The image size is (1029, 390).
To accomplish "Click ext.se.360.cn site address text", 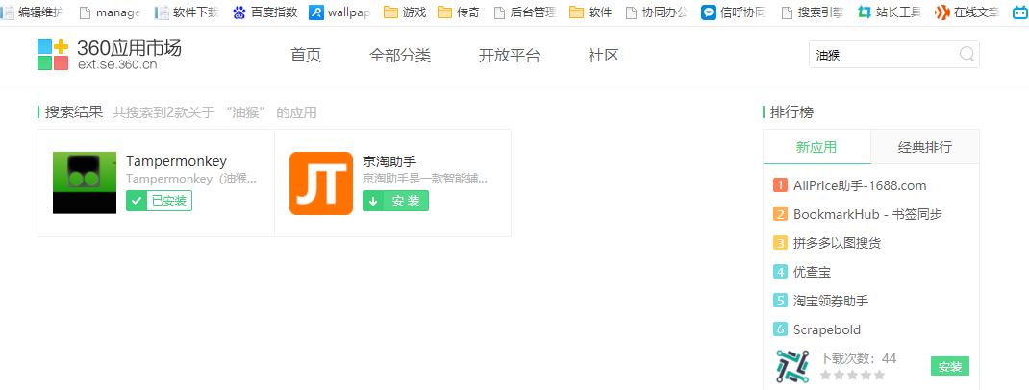I will [117, 64].
